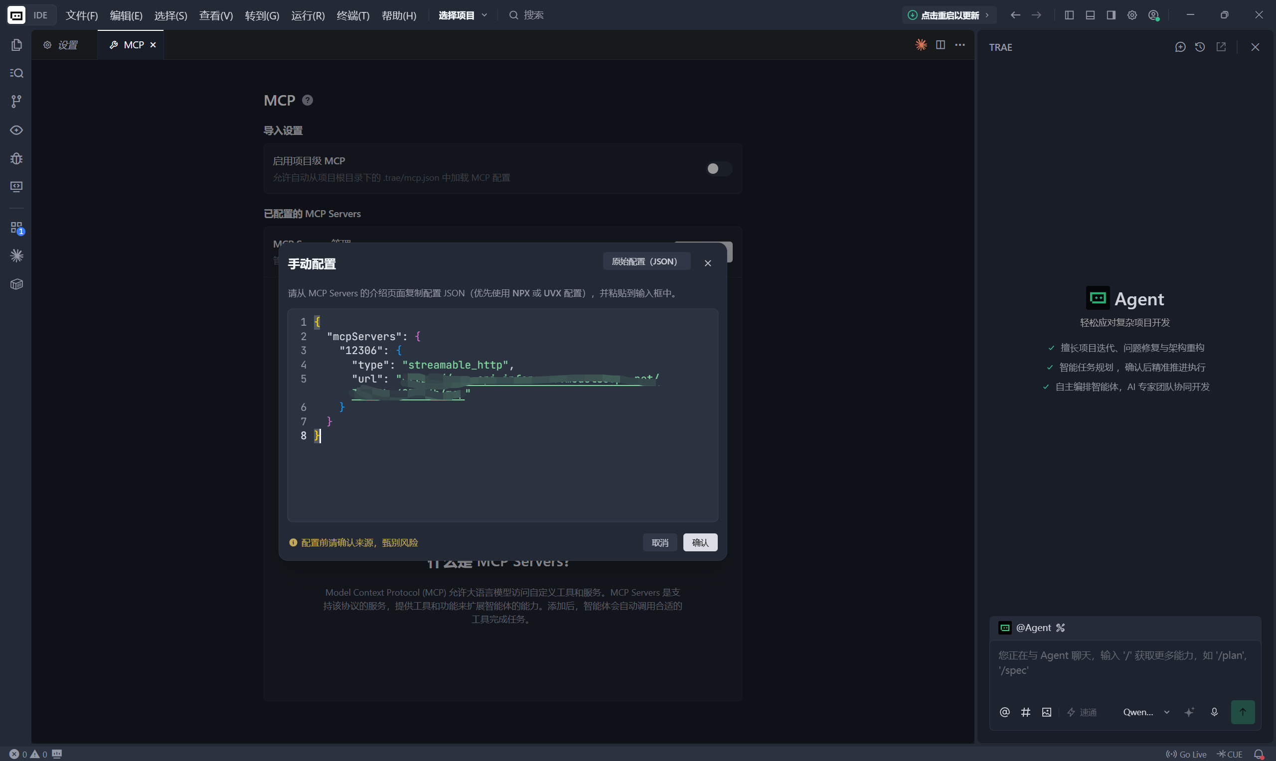Split the editor with the split icon
1276x761 pixels.
click(x=941, y=45)
